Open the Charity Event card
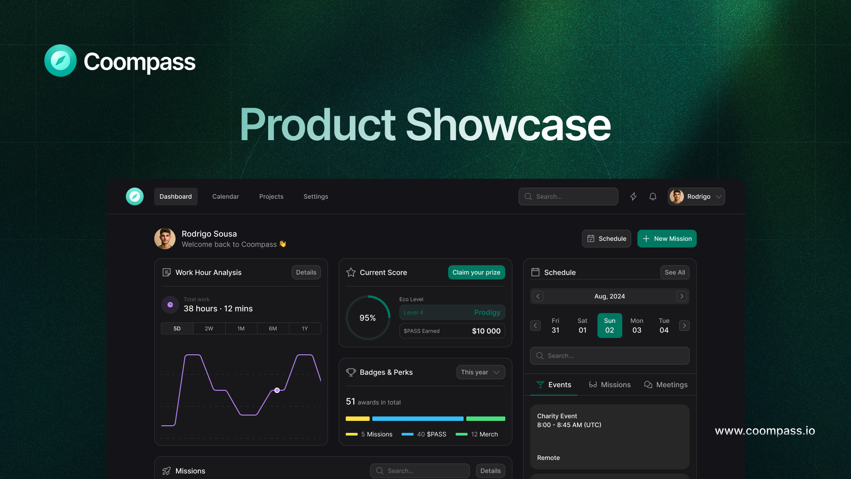The height and width of the screenshot is (479, 851). (x=610, y=437)
